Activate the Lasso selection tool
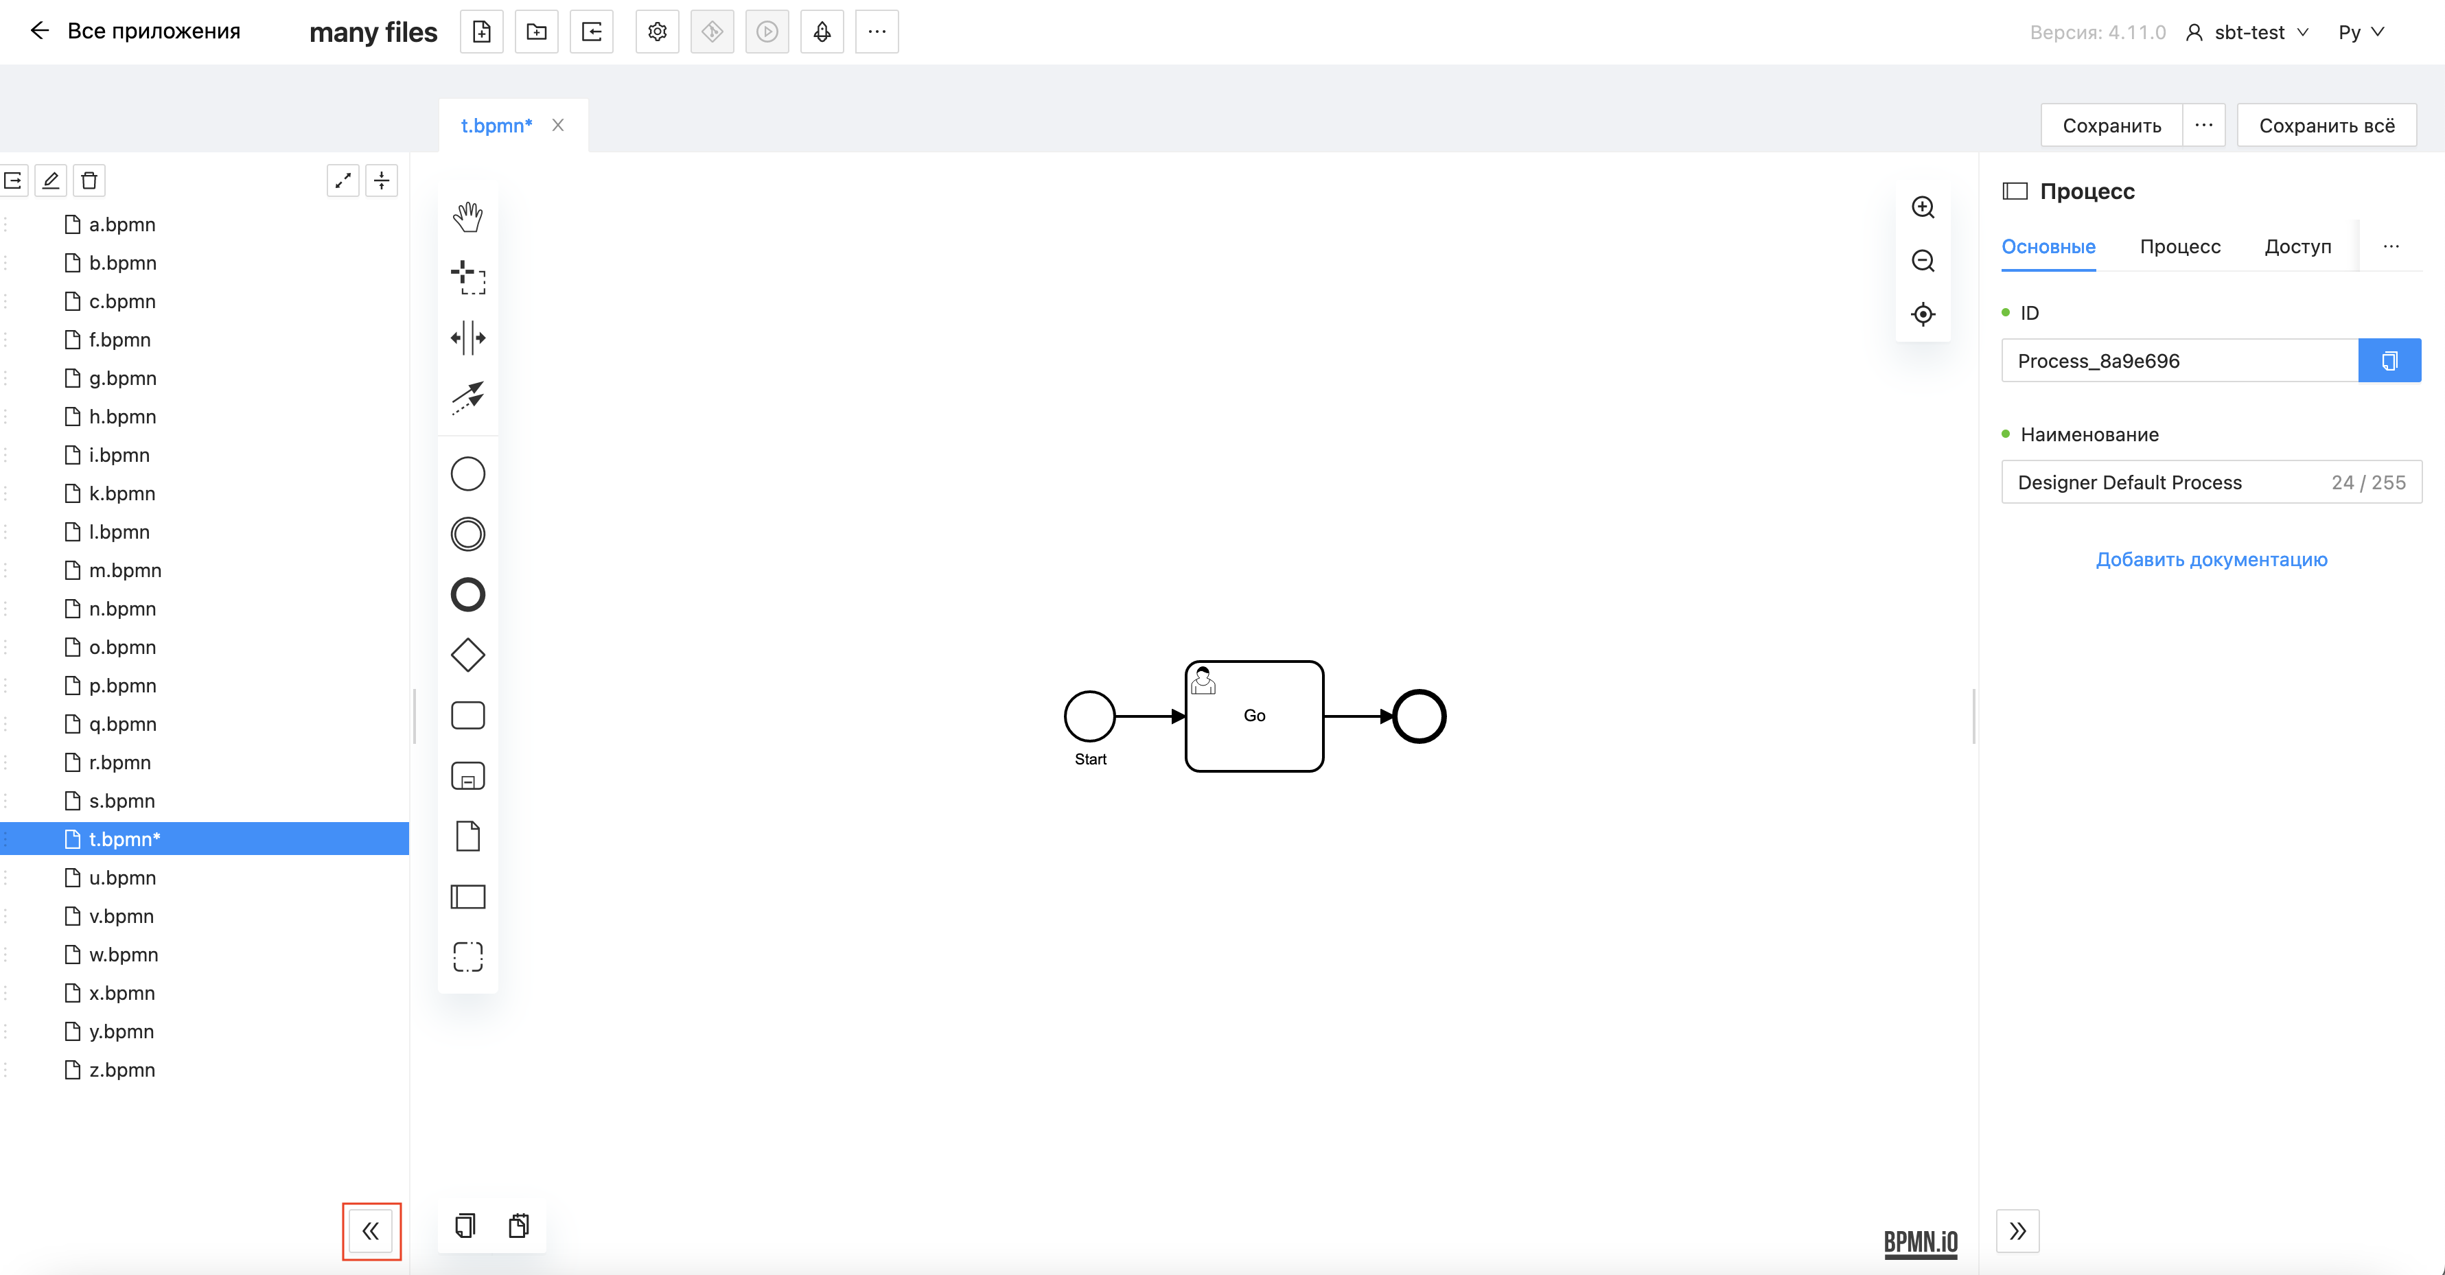The height and width of the screenshot is (1275, 2445). pyautogui.click(x=467, y=277)
